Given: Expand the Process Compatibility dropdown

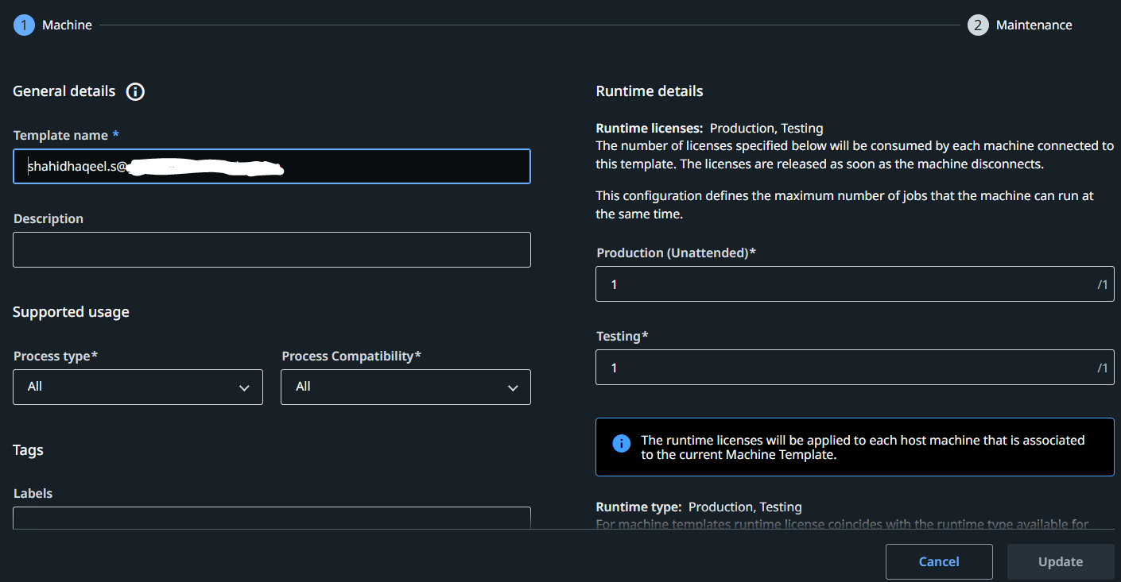Looking at the screenshot, I should [x=405, y=387].
